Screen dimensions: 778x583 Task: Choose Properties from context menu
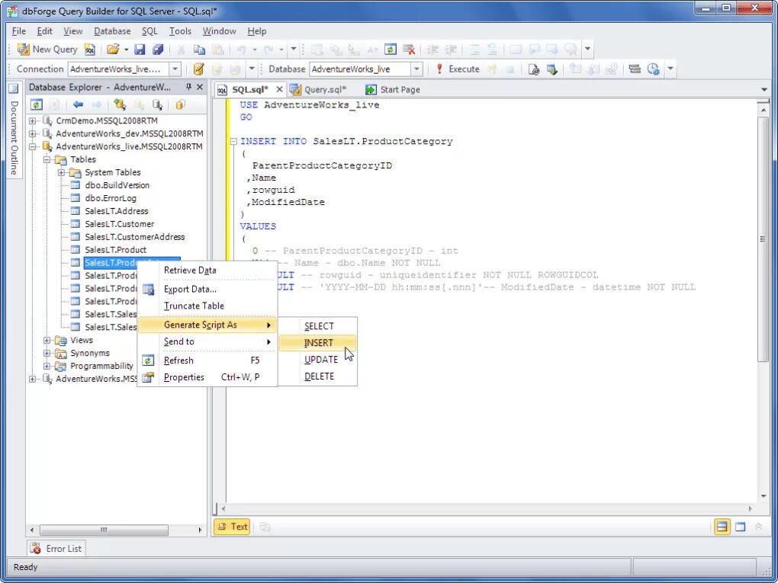(207, 377)
